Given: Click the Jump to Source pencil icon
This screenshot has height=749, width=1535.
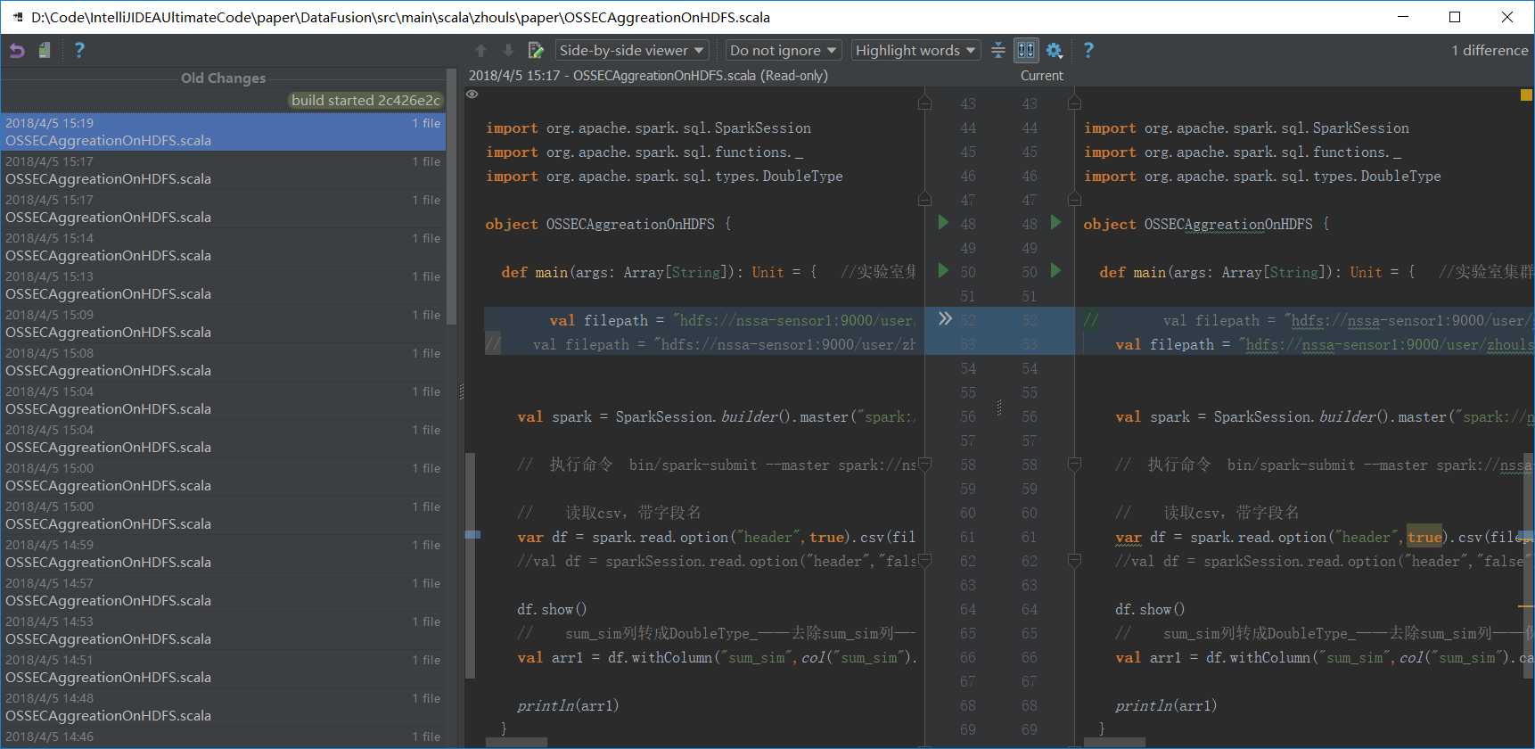Looking at the screenshot, I should (536, 51).
